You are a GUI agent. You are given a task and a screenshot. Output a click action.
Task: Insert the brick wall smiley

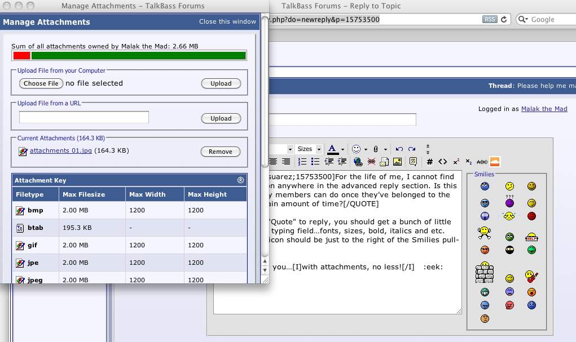[485, 272]
